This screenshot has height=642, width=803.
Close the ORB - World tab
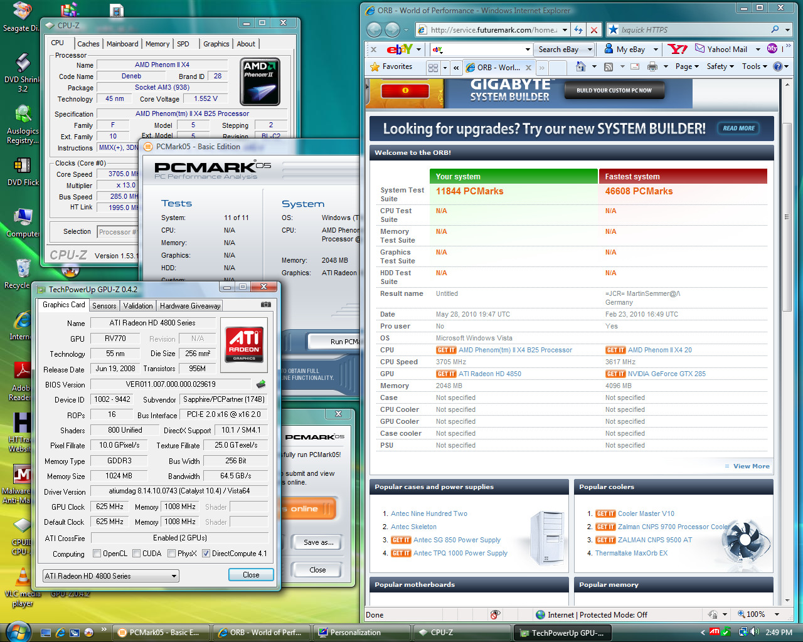coord(528,68)
